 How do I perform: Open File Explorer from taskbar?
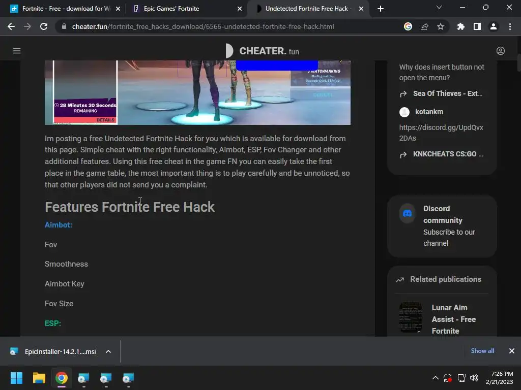[x=39, y=378]
